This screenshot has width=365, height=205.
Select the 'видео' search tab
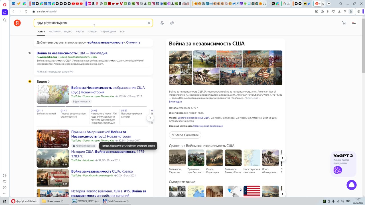click(68, 31)
